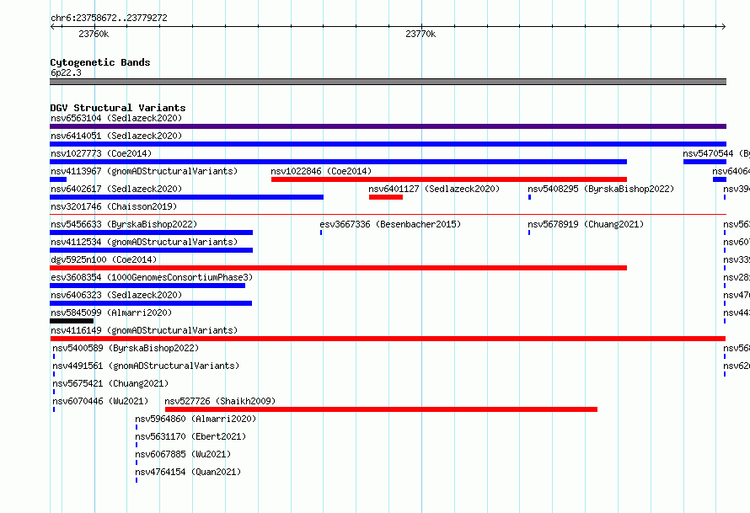This screenshot has width=750, height=513.
Task: Click the nsv3201746 (Chaisson2019) label
Action: (114, 206)
